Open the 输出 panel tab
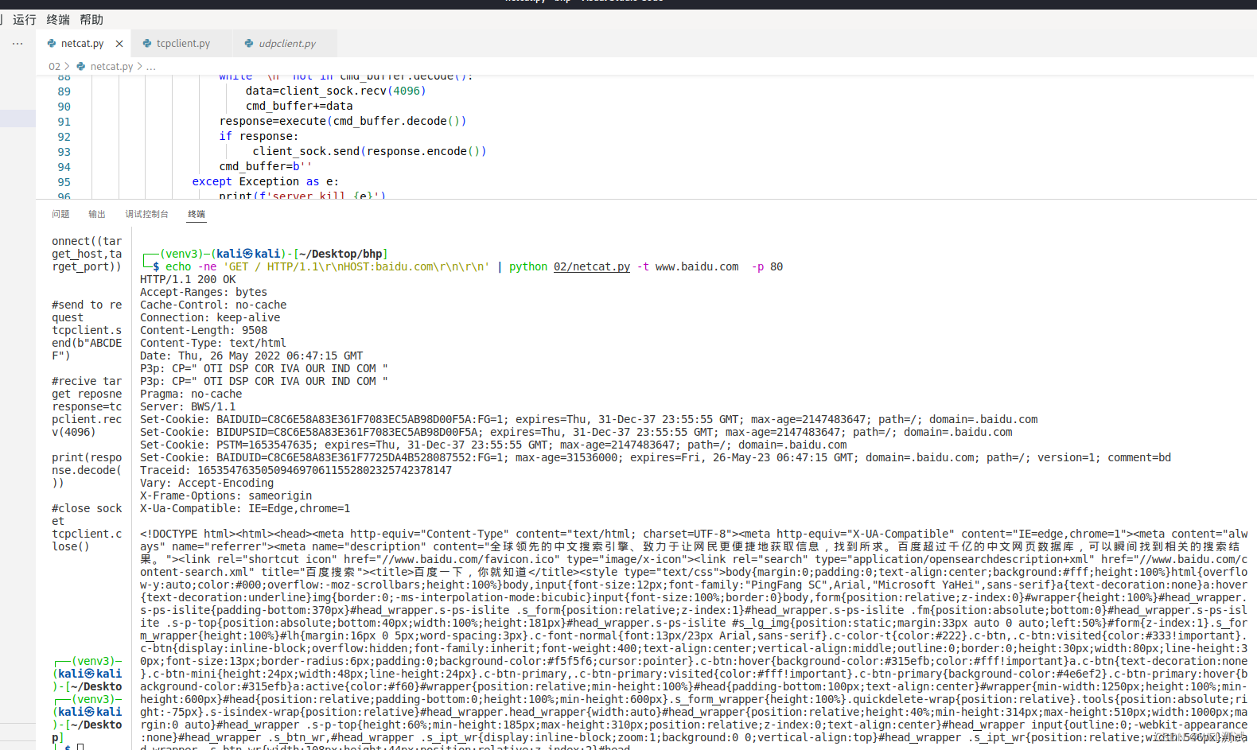Viewport: 1257px width, 750px height. tap(97, 214)
